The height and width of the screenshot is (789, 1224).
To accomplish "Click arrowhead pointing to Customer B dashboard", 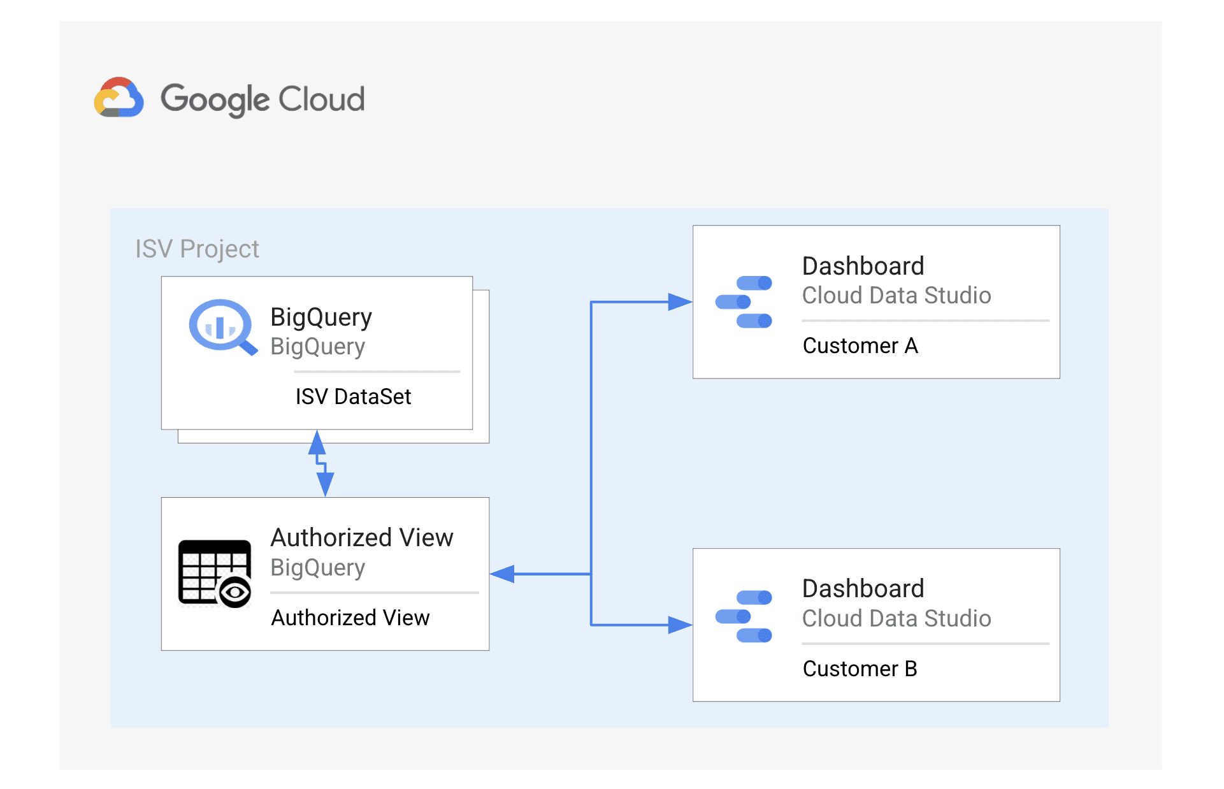I will pos(679,625).
